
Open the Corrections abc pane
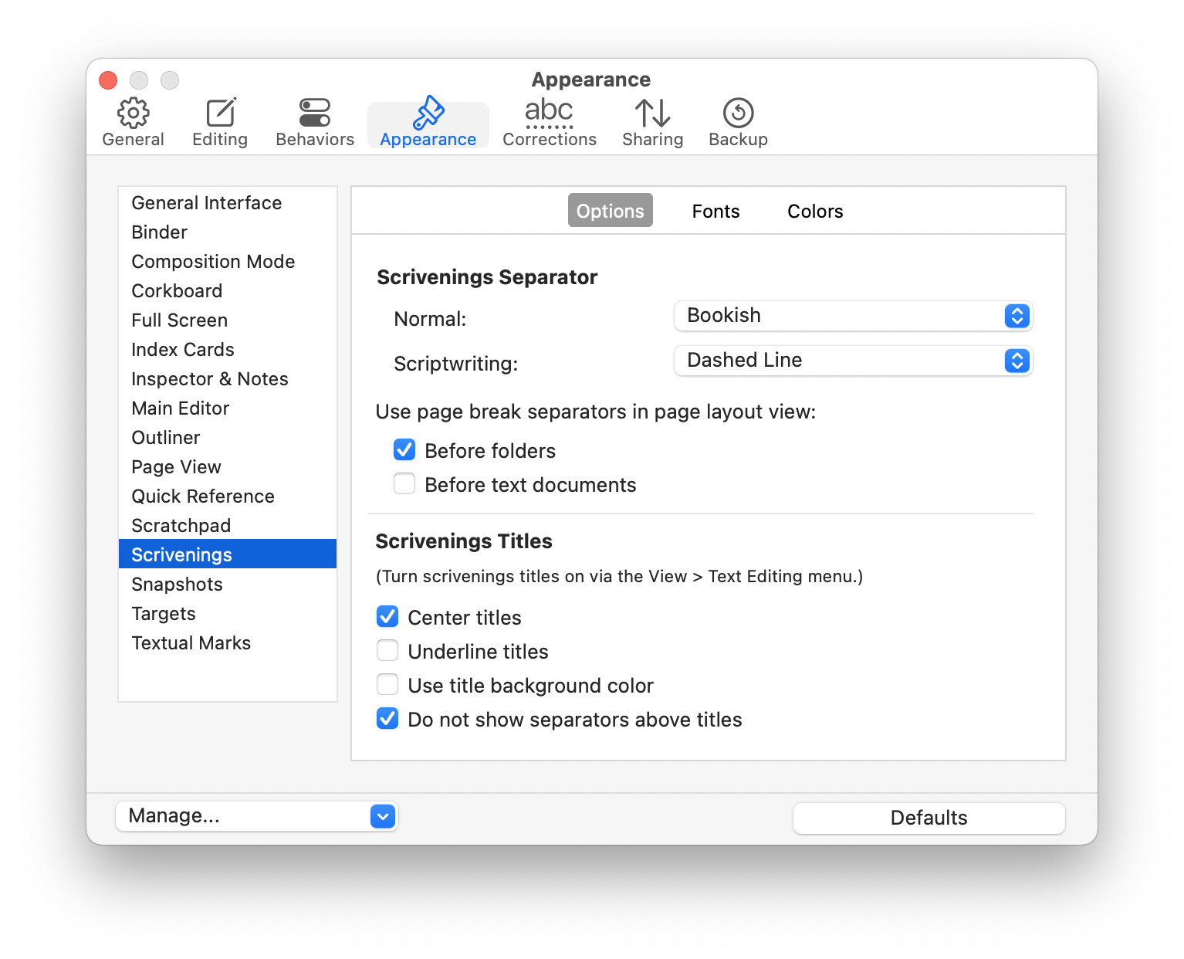(x=549, y=114)
